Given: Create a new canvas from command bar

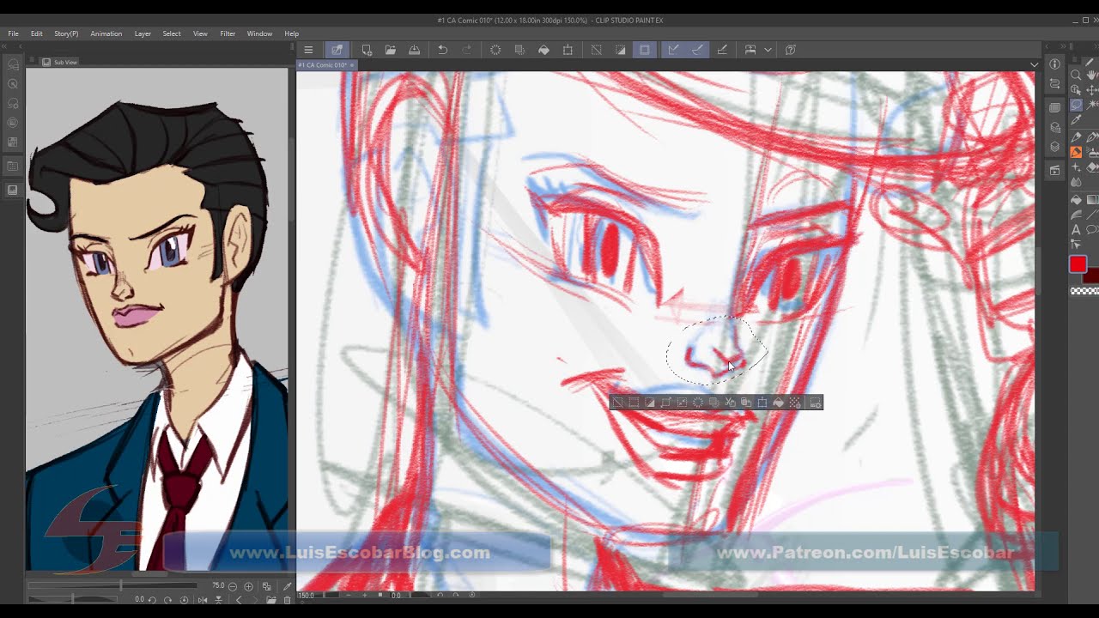Looking at the screenshot, I should 367,50.
